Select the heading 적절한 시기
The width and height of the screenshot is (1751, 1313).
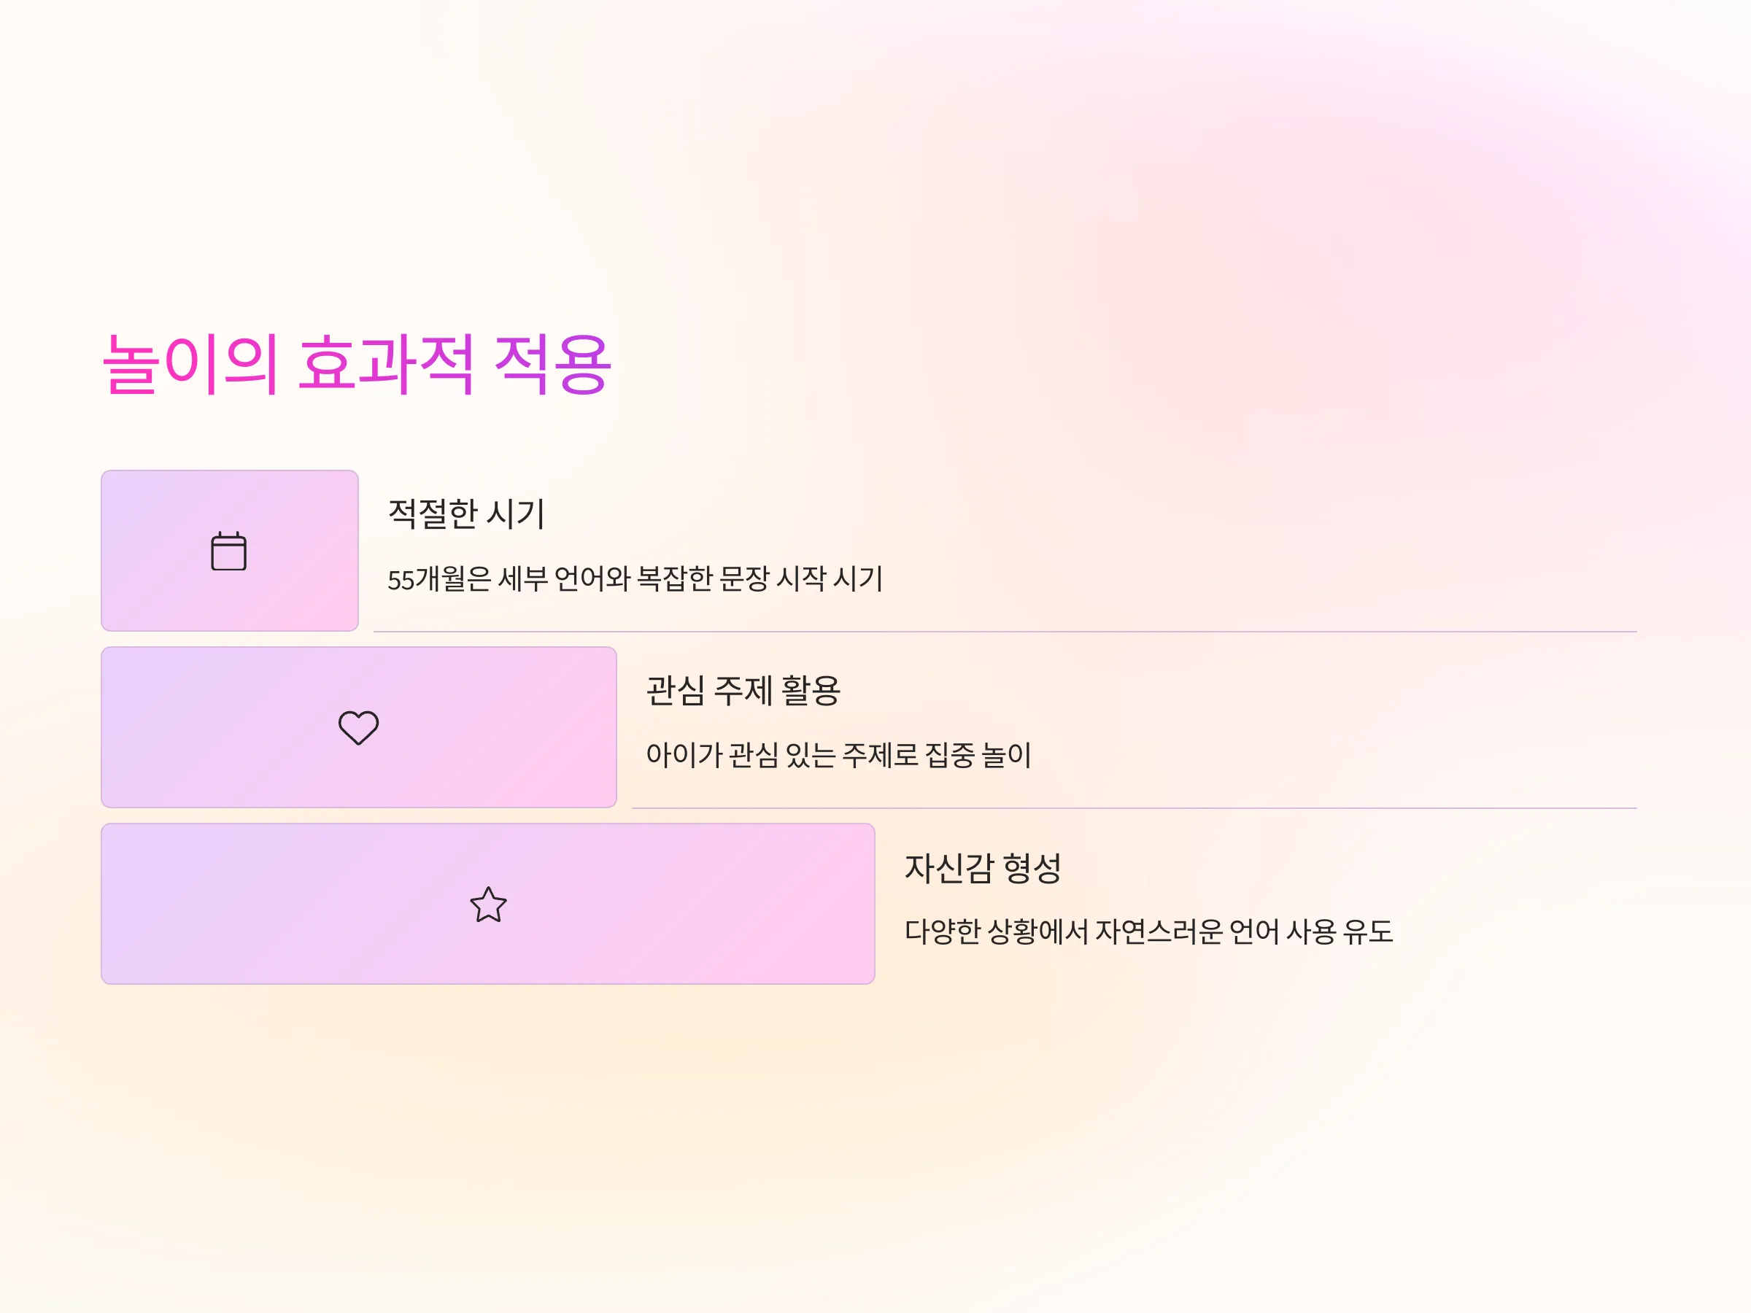click(466, 514)
